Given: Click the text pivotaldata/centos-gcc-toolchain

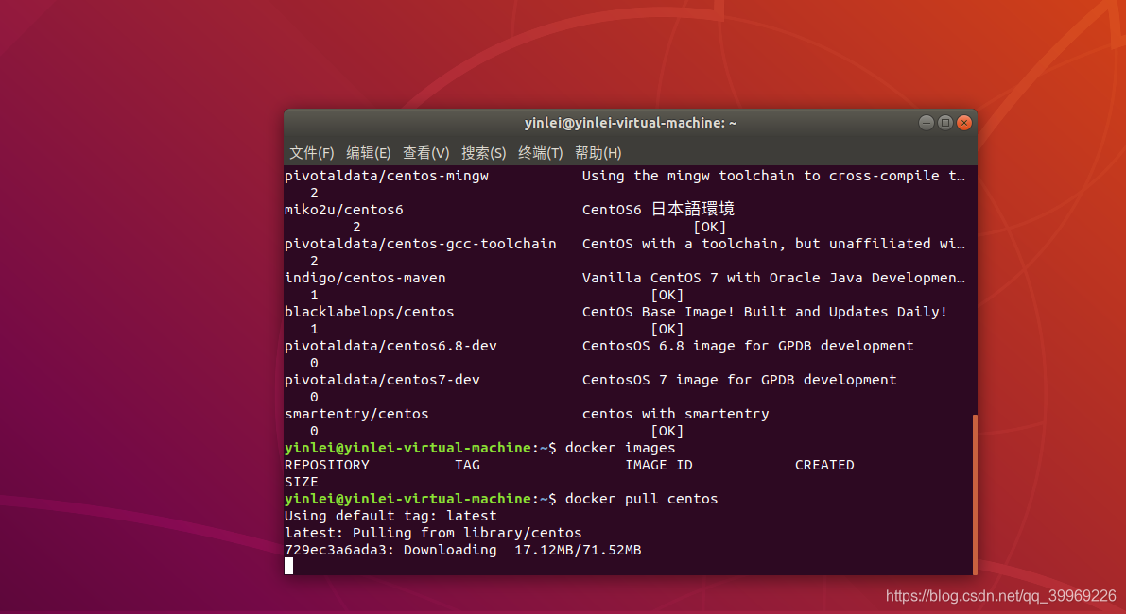Looking at the screenshot, I should (x=420, y=244).
